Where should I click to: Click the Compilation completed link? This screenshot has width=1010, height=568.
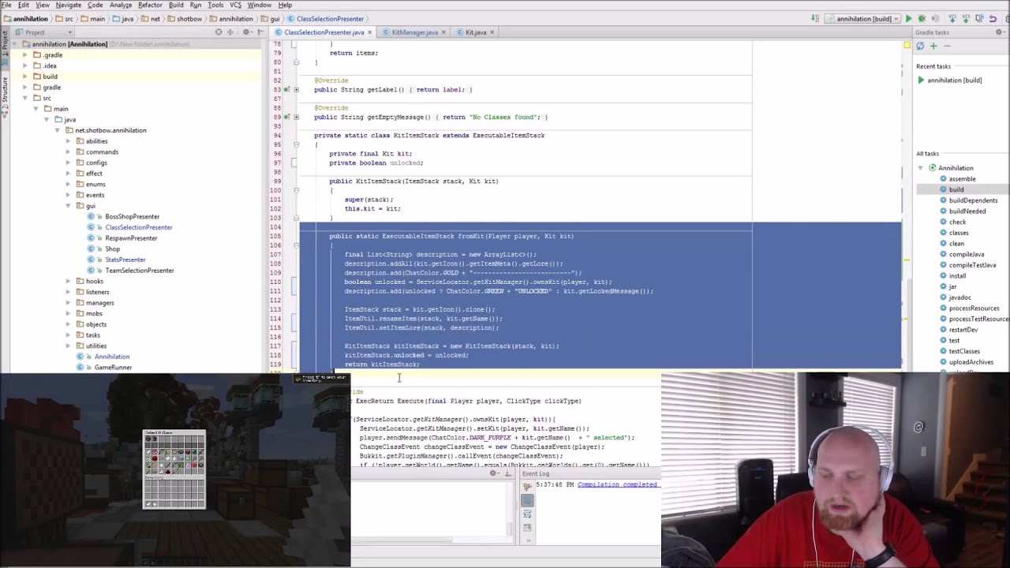(x=617, y=484)
